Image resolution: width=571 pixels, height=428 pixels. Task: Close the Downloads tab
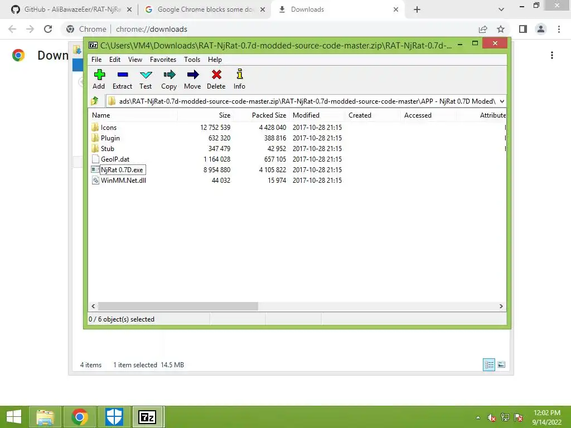396,9
